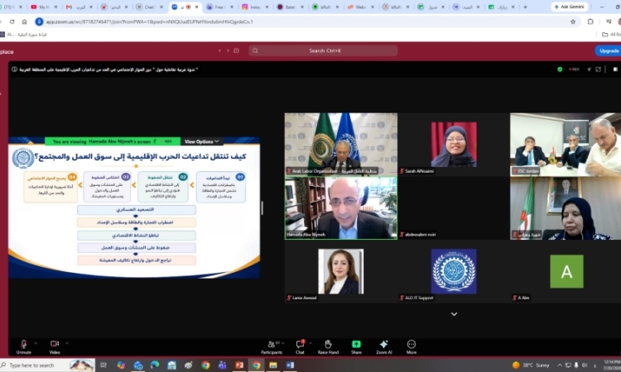Click the blue Upgrade button

click(609, 51)
